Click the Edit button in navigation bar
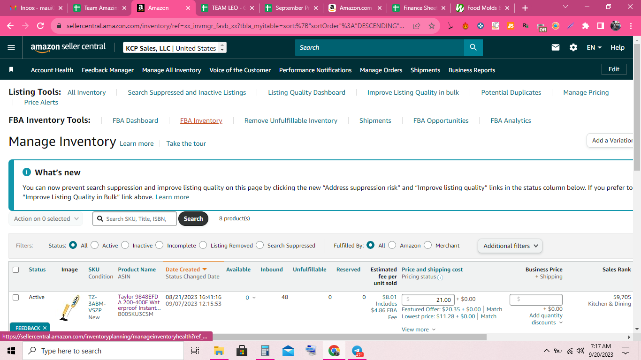 point(614,69)
